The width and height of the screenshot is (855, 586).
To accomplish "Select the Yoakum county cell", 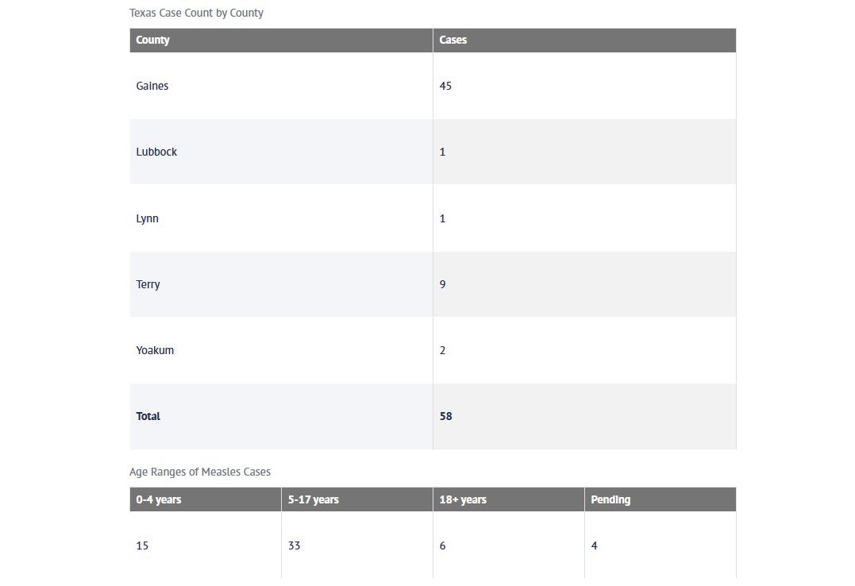I will point(155,350).
